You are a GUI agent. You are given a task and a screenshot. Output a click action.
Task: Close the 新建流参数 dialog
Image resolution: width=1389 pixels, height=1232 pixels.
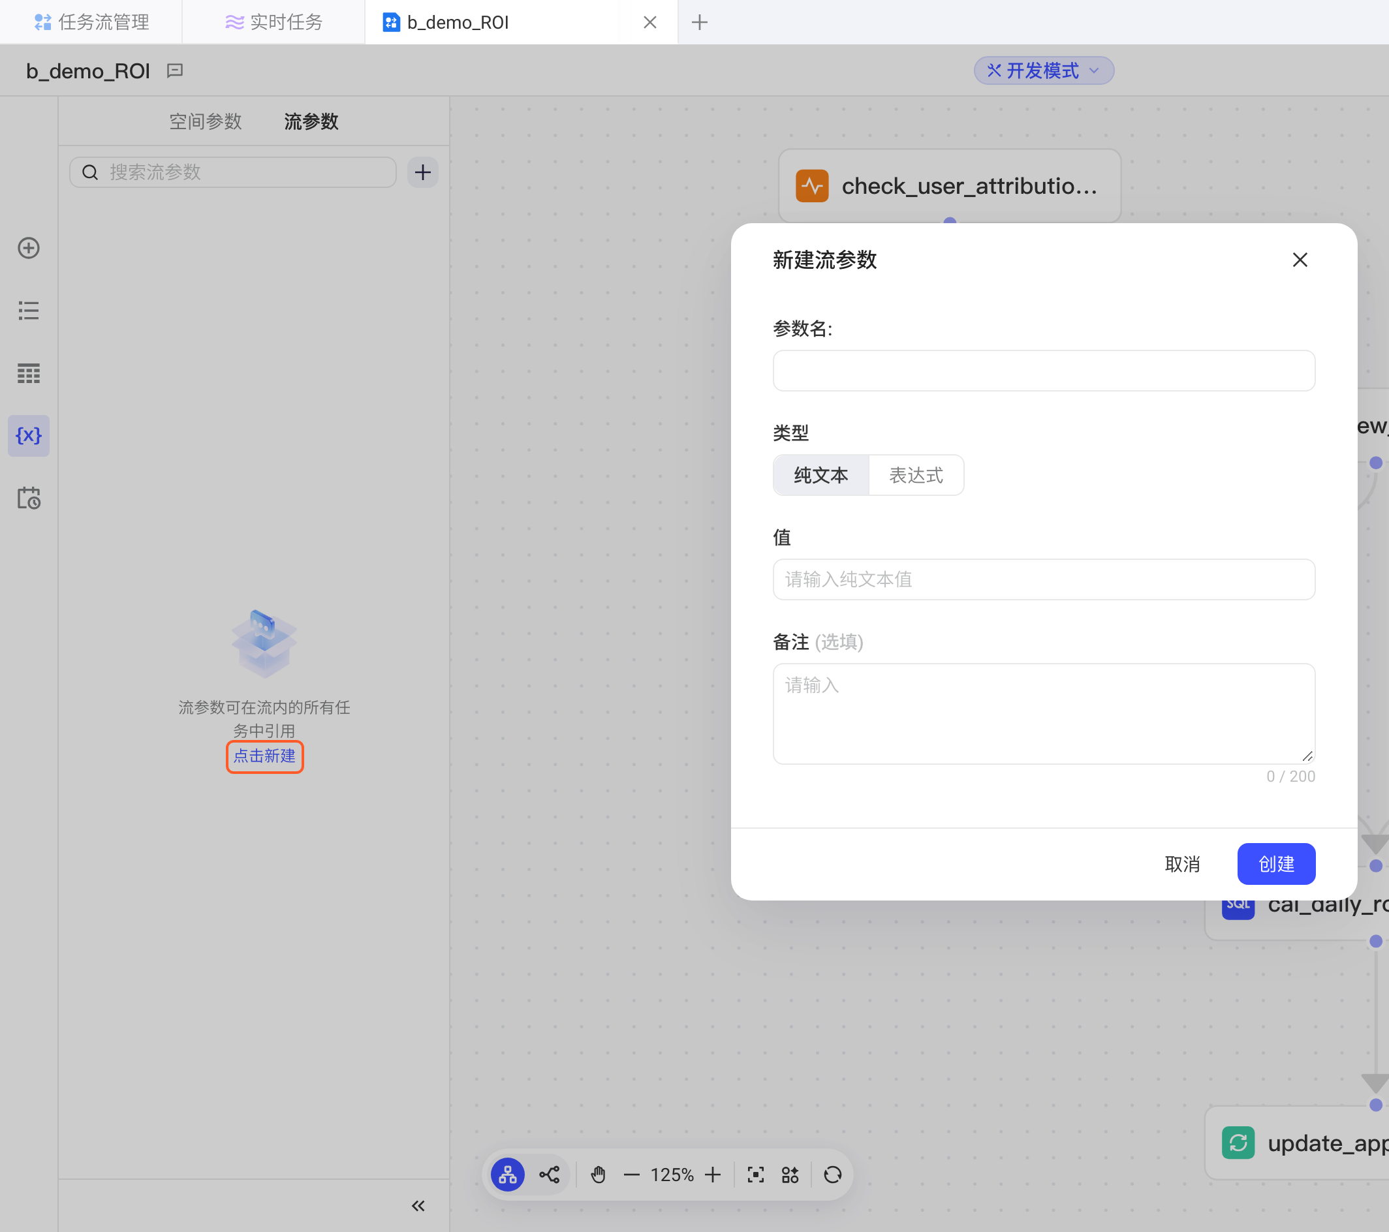coord(1300,260)
